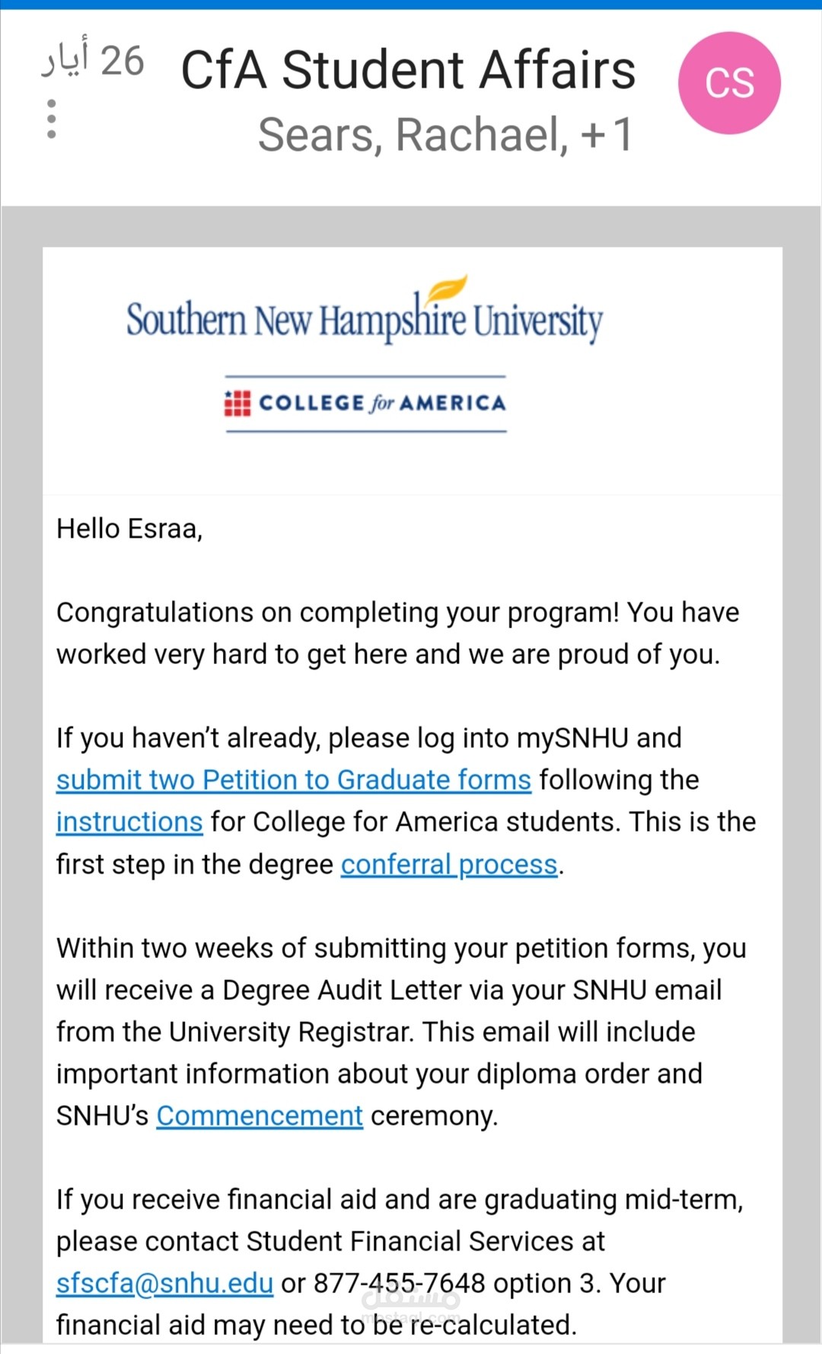The height and width of the screenshot is (1354, 822).
Task: Open the "Commencement" ceremony link
Action: [260, 1116]
